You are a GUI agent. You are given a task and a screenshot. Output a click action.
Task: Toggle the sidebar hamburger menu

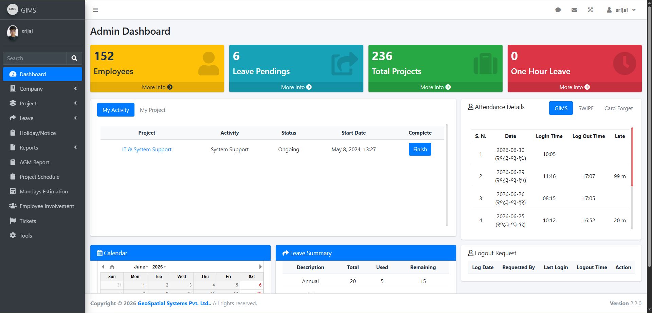[x=95, y=10]
